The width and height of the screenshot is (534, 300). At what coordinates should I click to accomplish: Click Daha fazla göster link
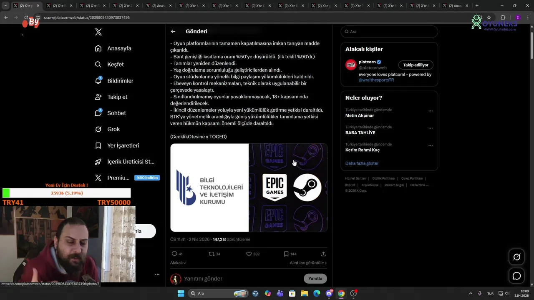[x=362, y=163]
